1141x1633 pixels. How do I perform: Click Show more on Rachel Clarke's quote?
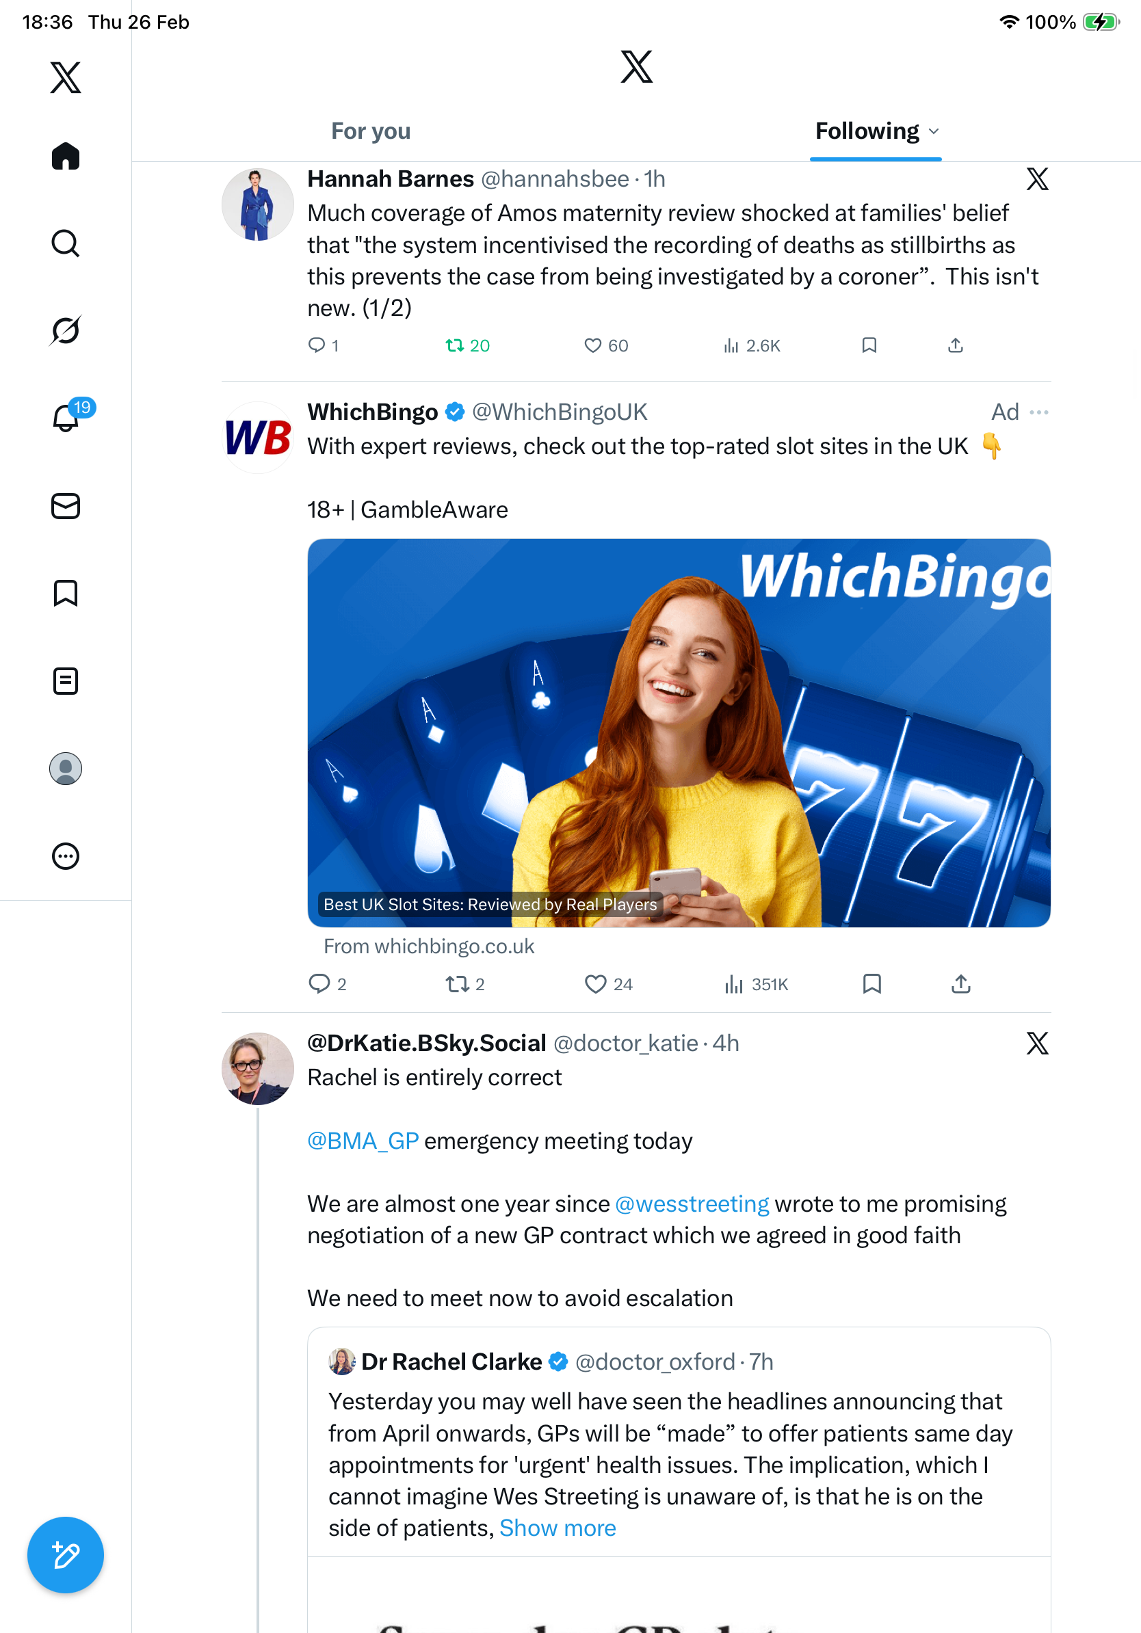pos(557,1528)
